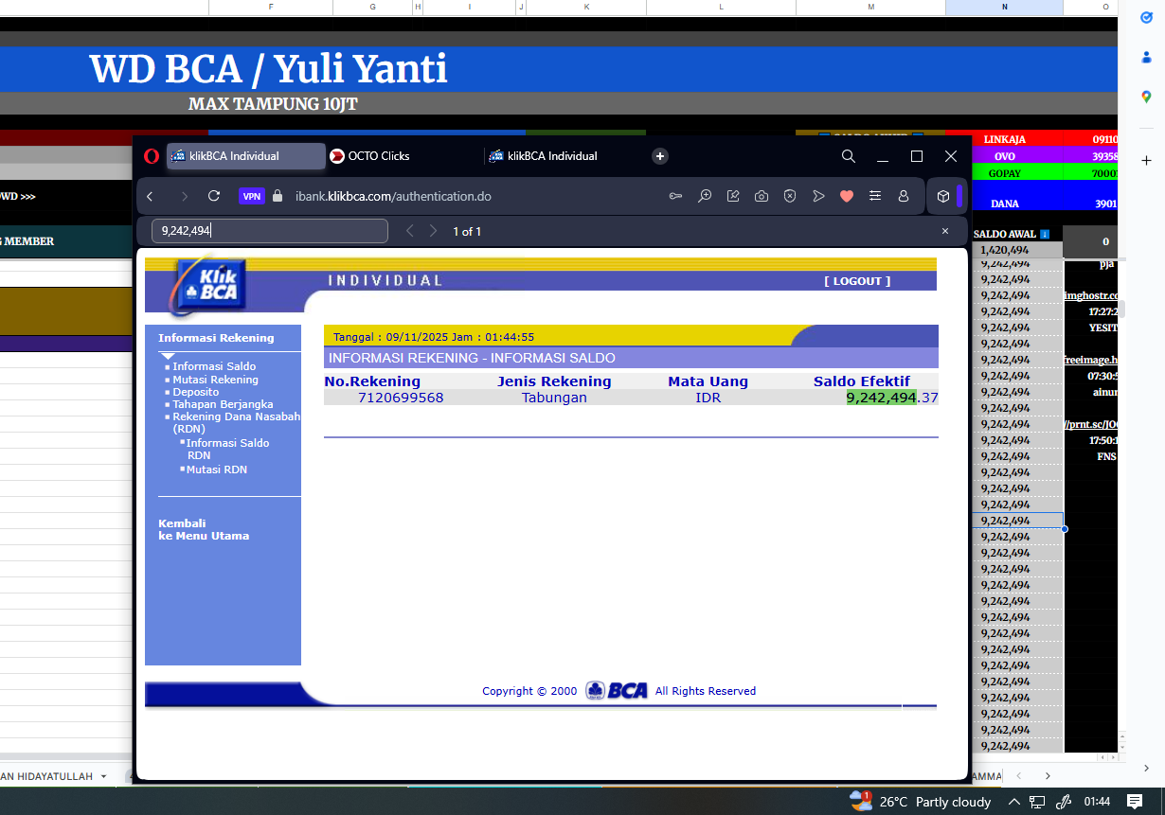Open Mutasi RDN sub-item
This screenshot has width=1165, height=815.
[x=217, y=470]
